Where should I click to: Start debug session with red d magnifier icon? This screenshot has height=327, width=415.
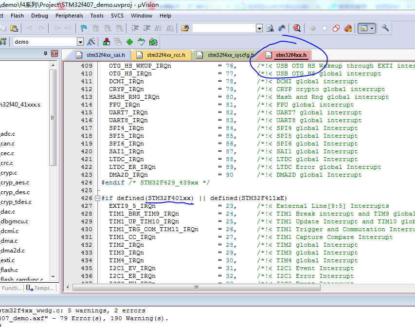(297, 28)
